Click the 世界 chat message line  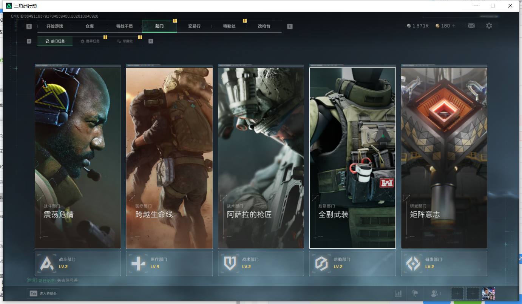(x=54, y=280)
